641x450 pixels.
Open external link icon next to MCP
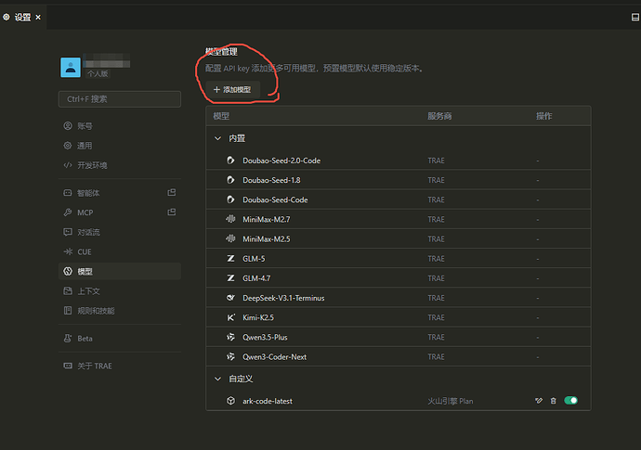tap(172, 212)
